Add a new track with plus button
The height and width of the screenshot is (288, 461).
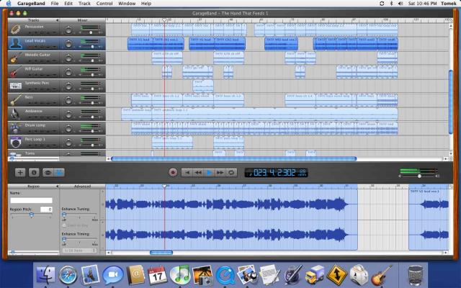coord(20,173)
